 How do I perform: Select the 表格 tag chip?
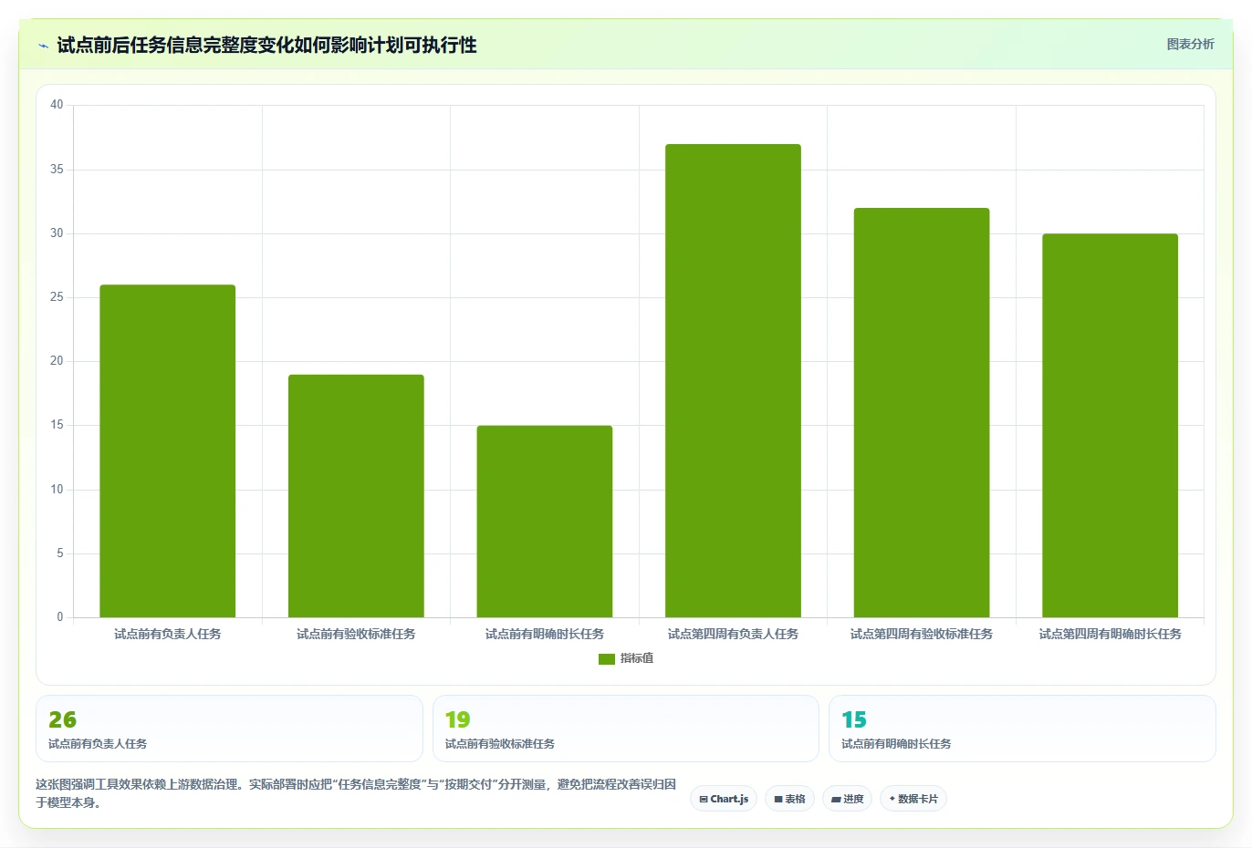coord(789,799)
